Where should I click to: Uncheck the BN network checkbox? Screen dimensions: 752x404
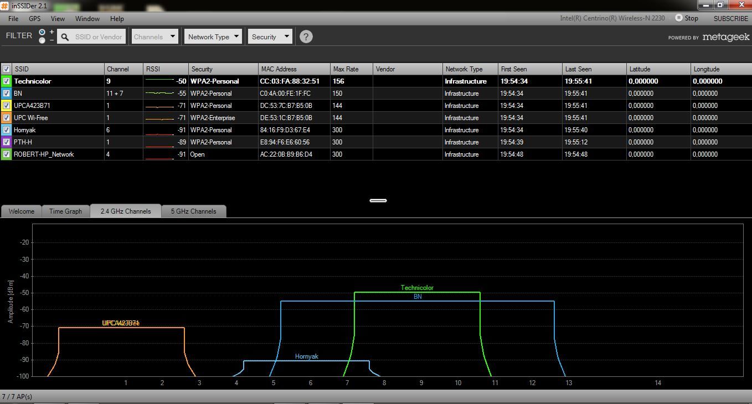tap(6, 94)
